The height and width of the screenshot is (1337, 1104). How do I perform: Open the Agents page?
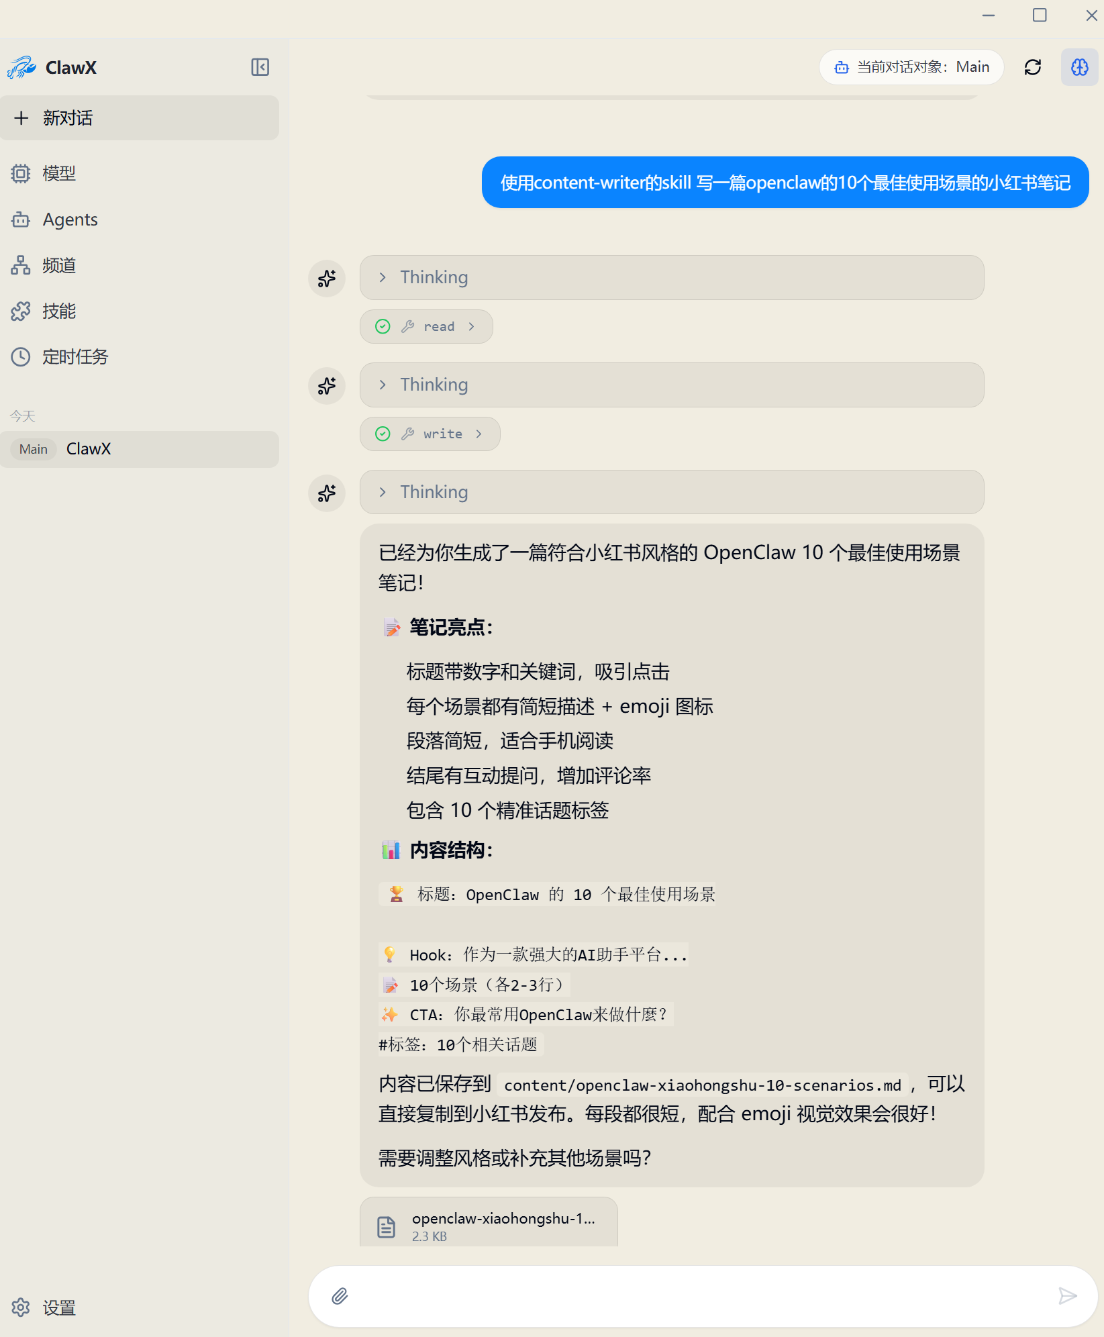pyautogui.click(x=140, y=219)
